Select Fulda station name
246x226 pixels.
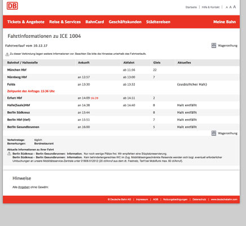click(x=11, y=84)
